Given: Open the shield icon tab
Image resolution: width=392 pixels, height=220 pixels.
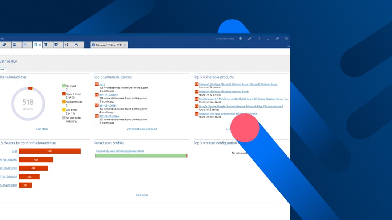Looking at the screenshot, I should coord(56,45).
